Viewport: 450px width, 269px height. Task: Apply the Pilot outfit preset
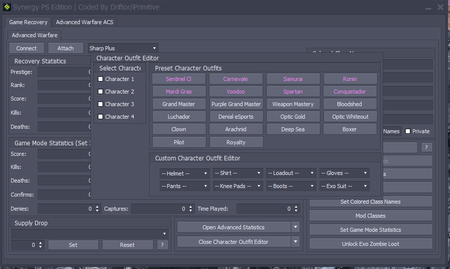click(x=179, y=142)
